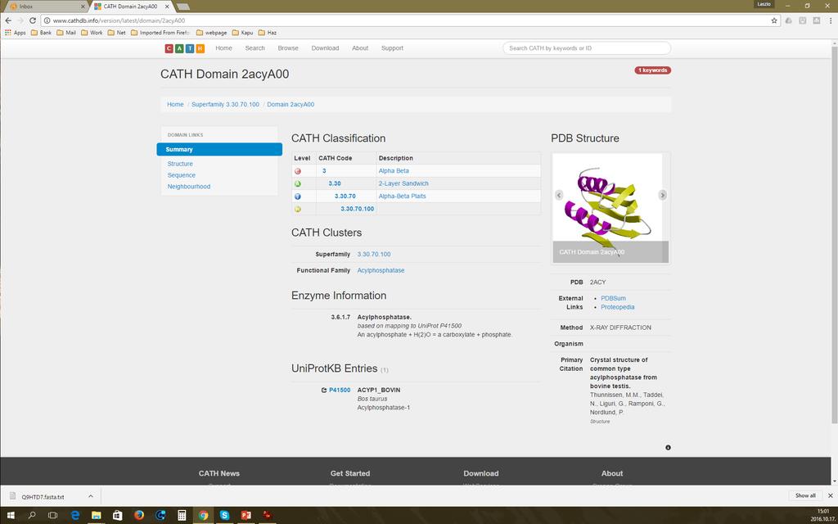838x524 pixels.
Task: Select the Structure domain link in sidebar
Action: (x=180, y=164)
